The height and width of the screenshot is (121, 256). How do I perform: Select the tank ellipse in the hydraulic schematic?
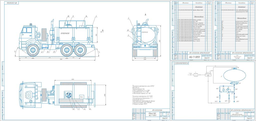[234, 75]
